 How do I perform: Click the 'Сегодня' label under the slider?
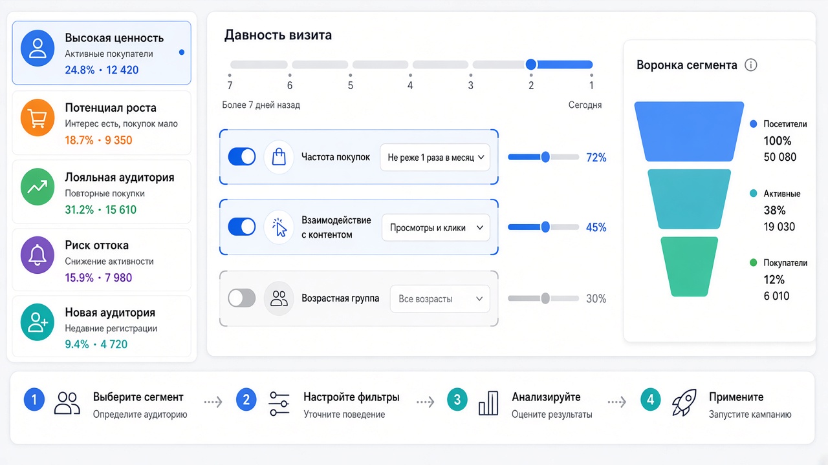(x=585, y=105)
